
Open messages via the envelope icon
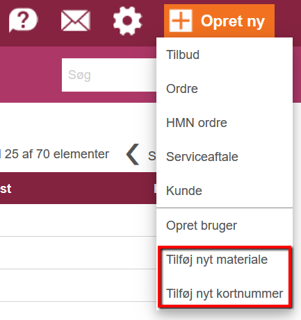point(76,20)
